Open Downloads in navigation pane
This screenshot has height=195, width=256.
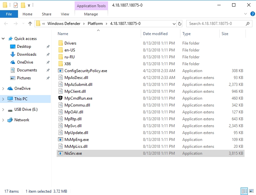click(27, 54)
